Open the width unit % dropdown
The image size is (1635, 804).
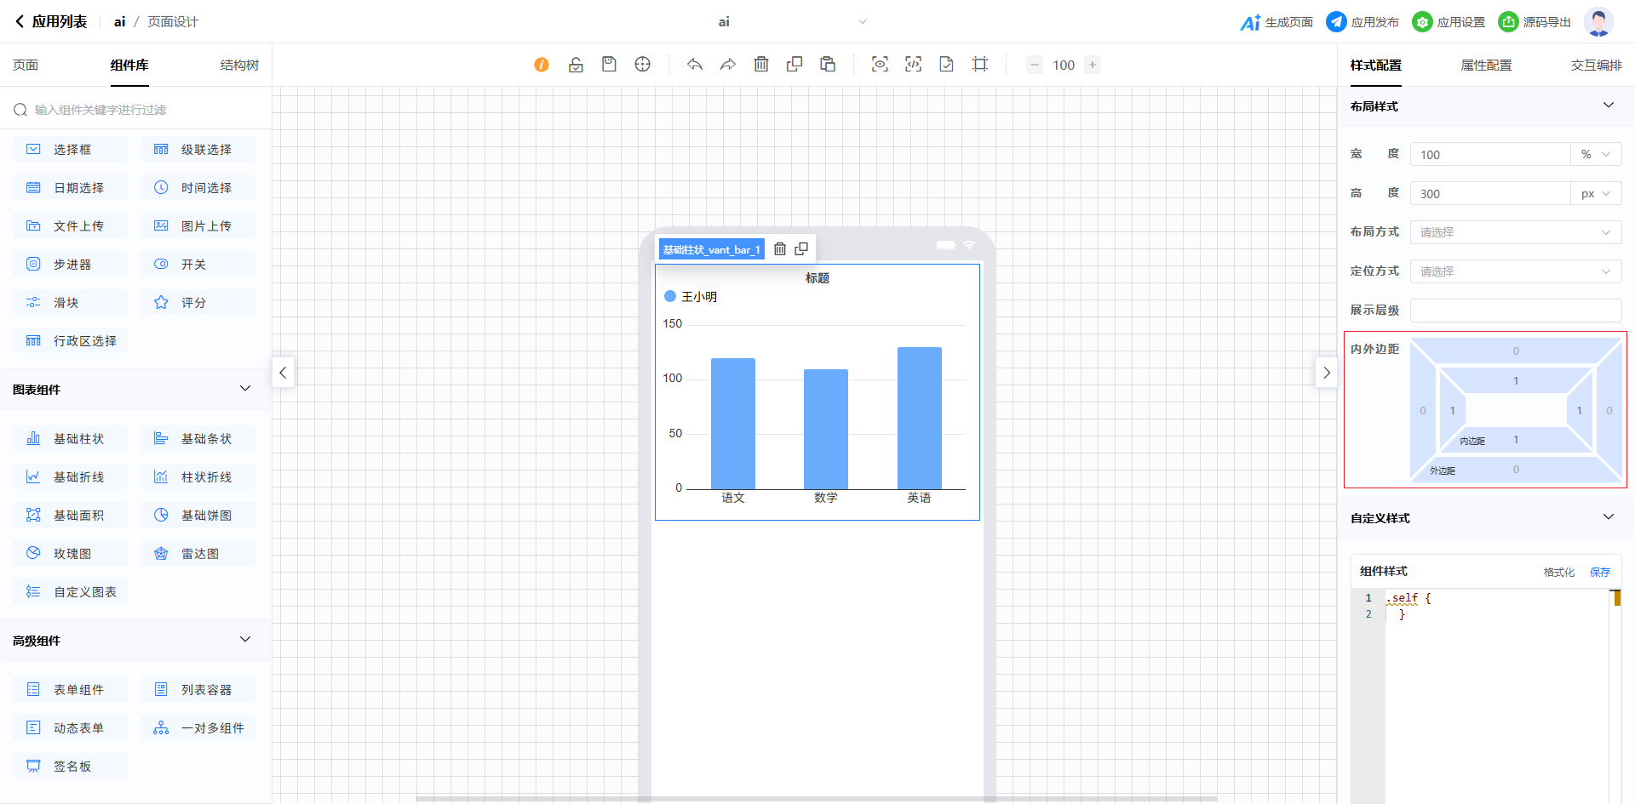[1595, 155]
